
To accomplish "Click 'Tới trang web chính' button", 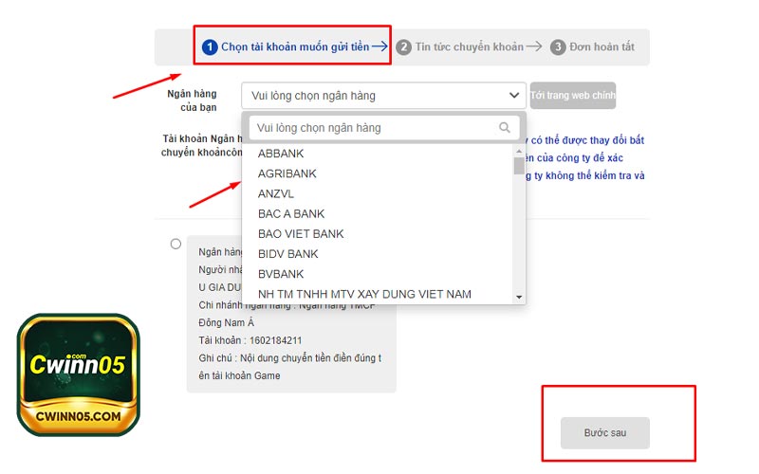I will click(x=573, y=96).
